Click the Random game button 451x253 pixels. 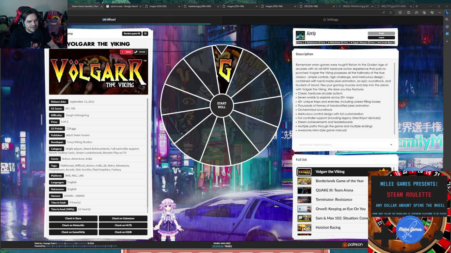132,33
